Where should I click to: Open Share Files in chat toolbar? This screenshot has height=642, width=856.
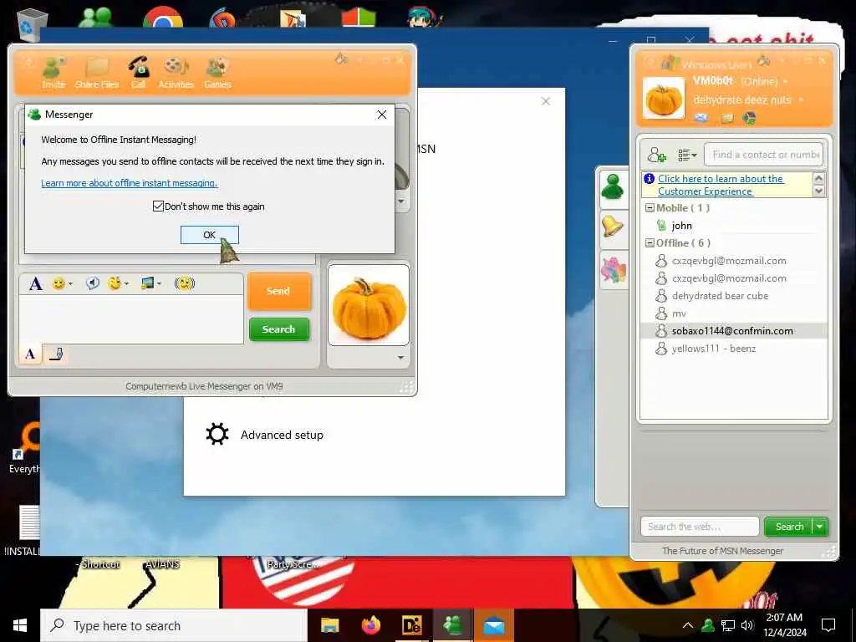[97, 73]
